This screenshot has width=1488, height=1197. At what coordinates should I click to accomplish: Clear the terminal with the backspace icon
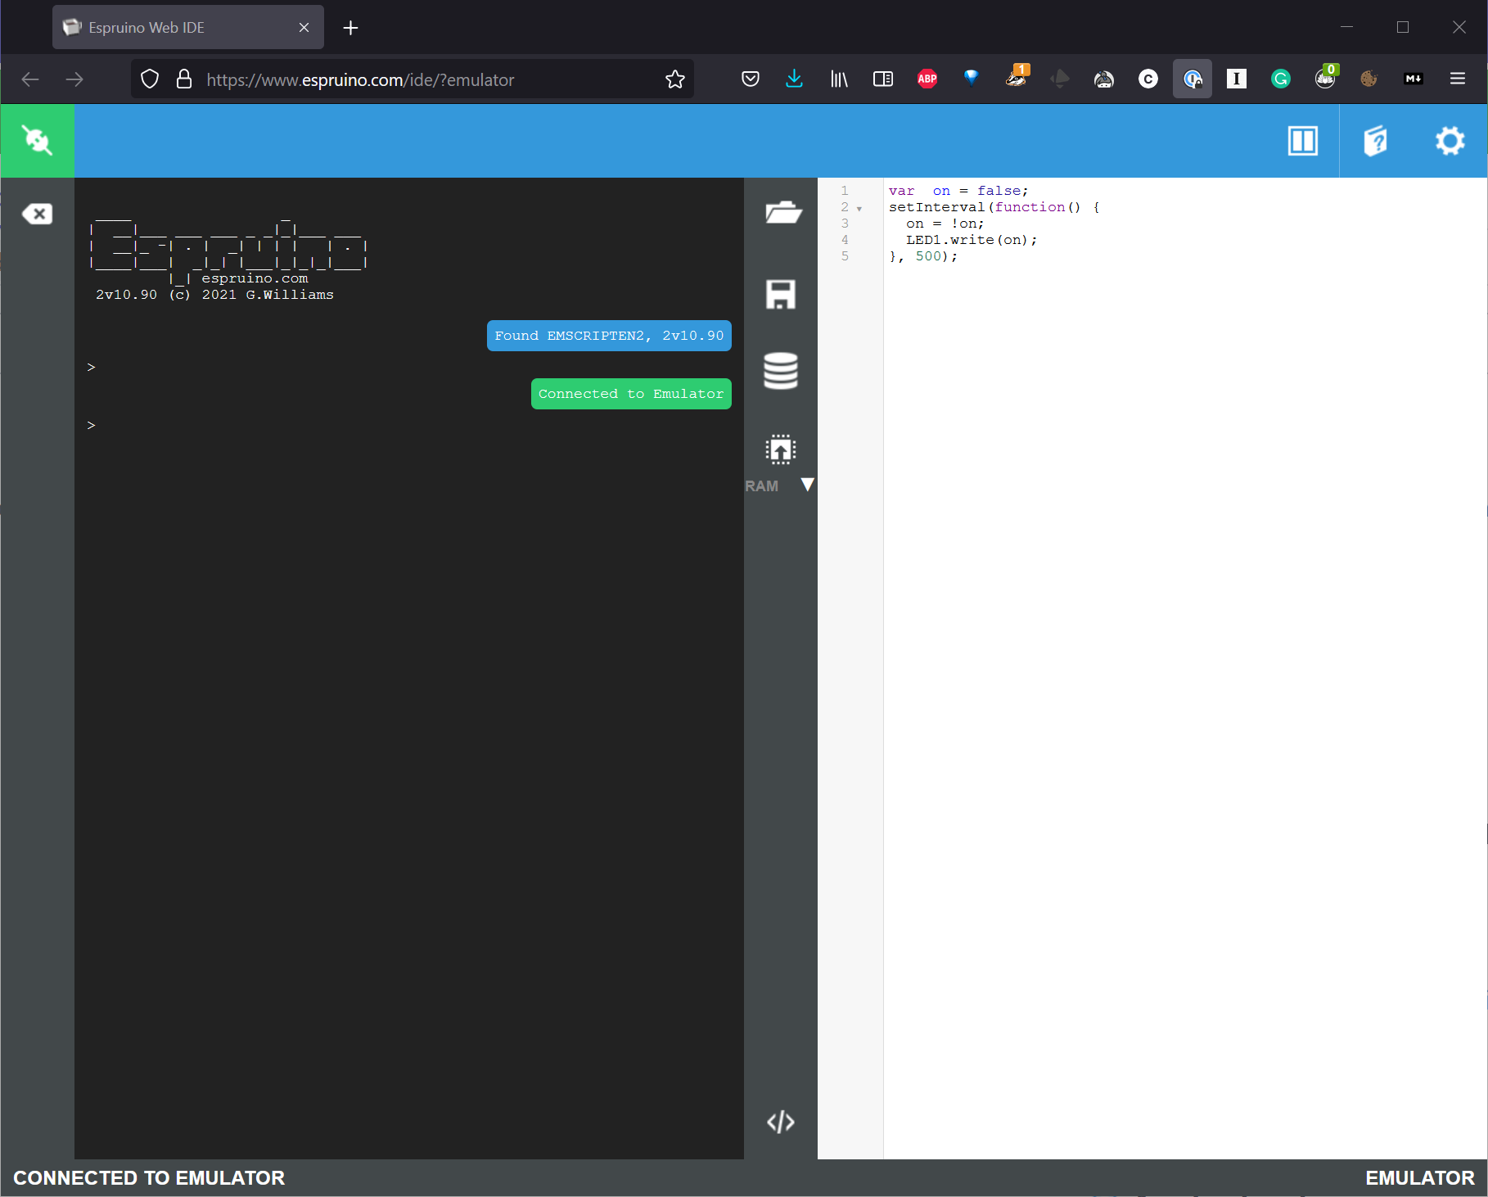(37, 214)
